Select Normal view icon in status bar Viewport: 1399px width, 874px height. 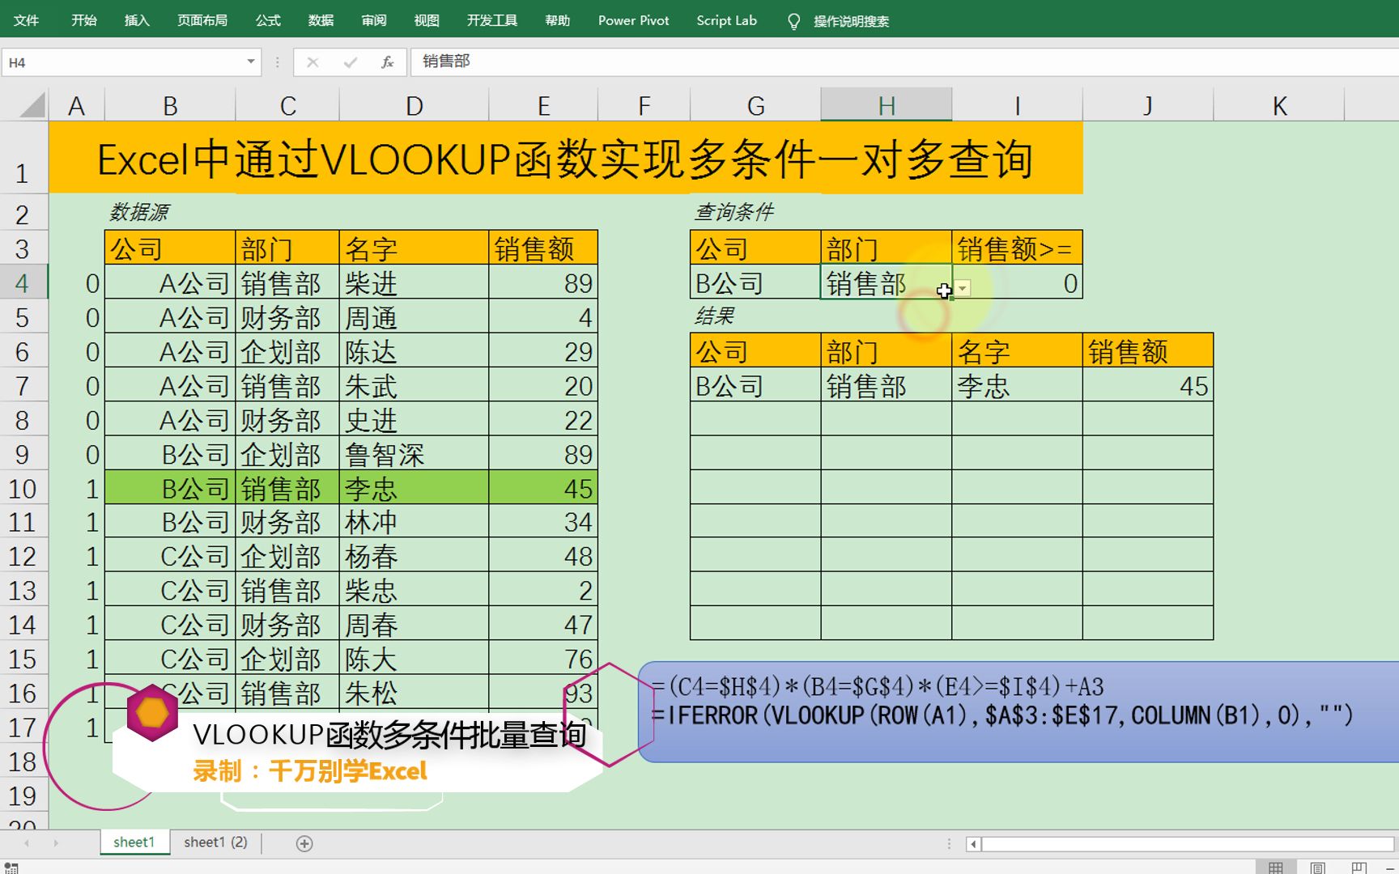(1276, 866)
